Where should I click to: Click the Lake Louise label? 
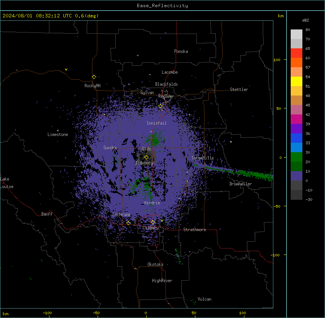tap(7, 183)
